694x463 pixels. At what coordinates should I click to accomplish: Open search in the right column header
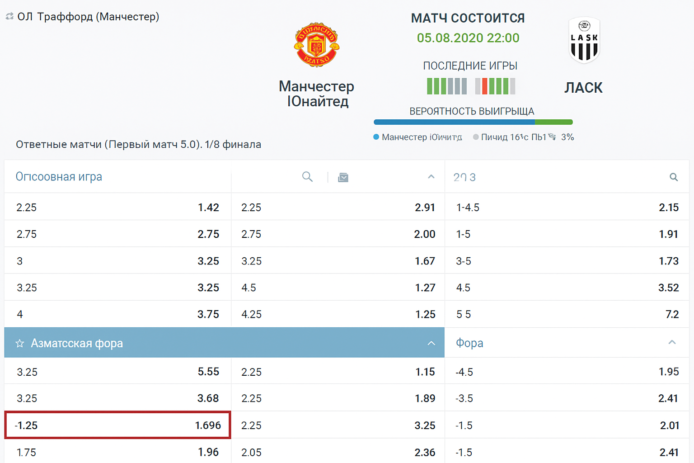(673, 177)
